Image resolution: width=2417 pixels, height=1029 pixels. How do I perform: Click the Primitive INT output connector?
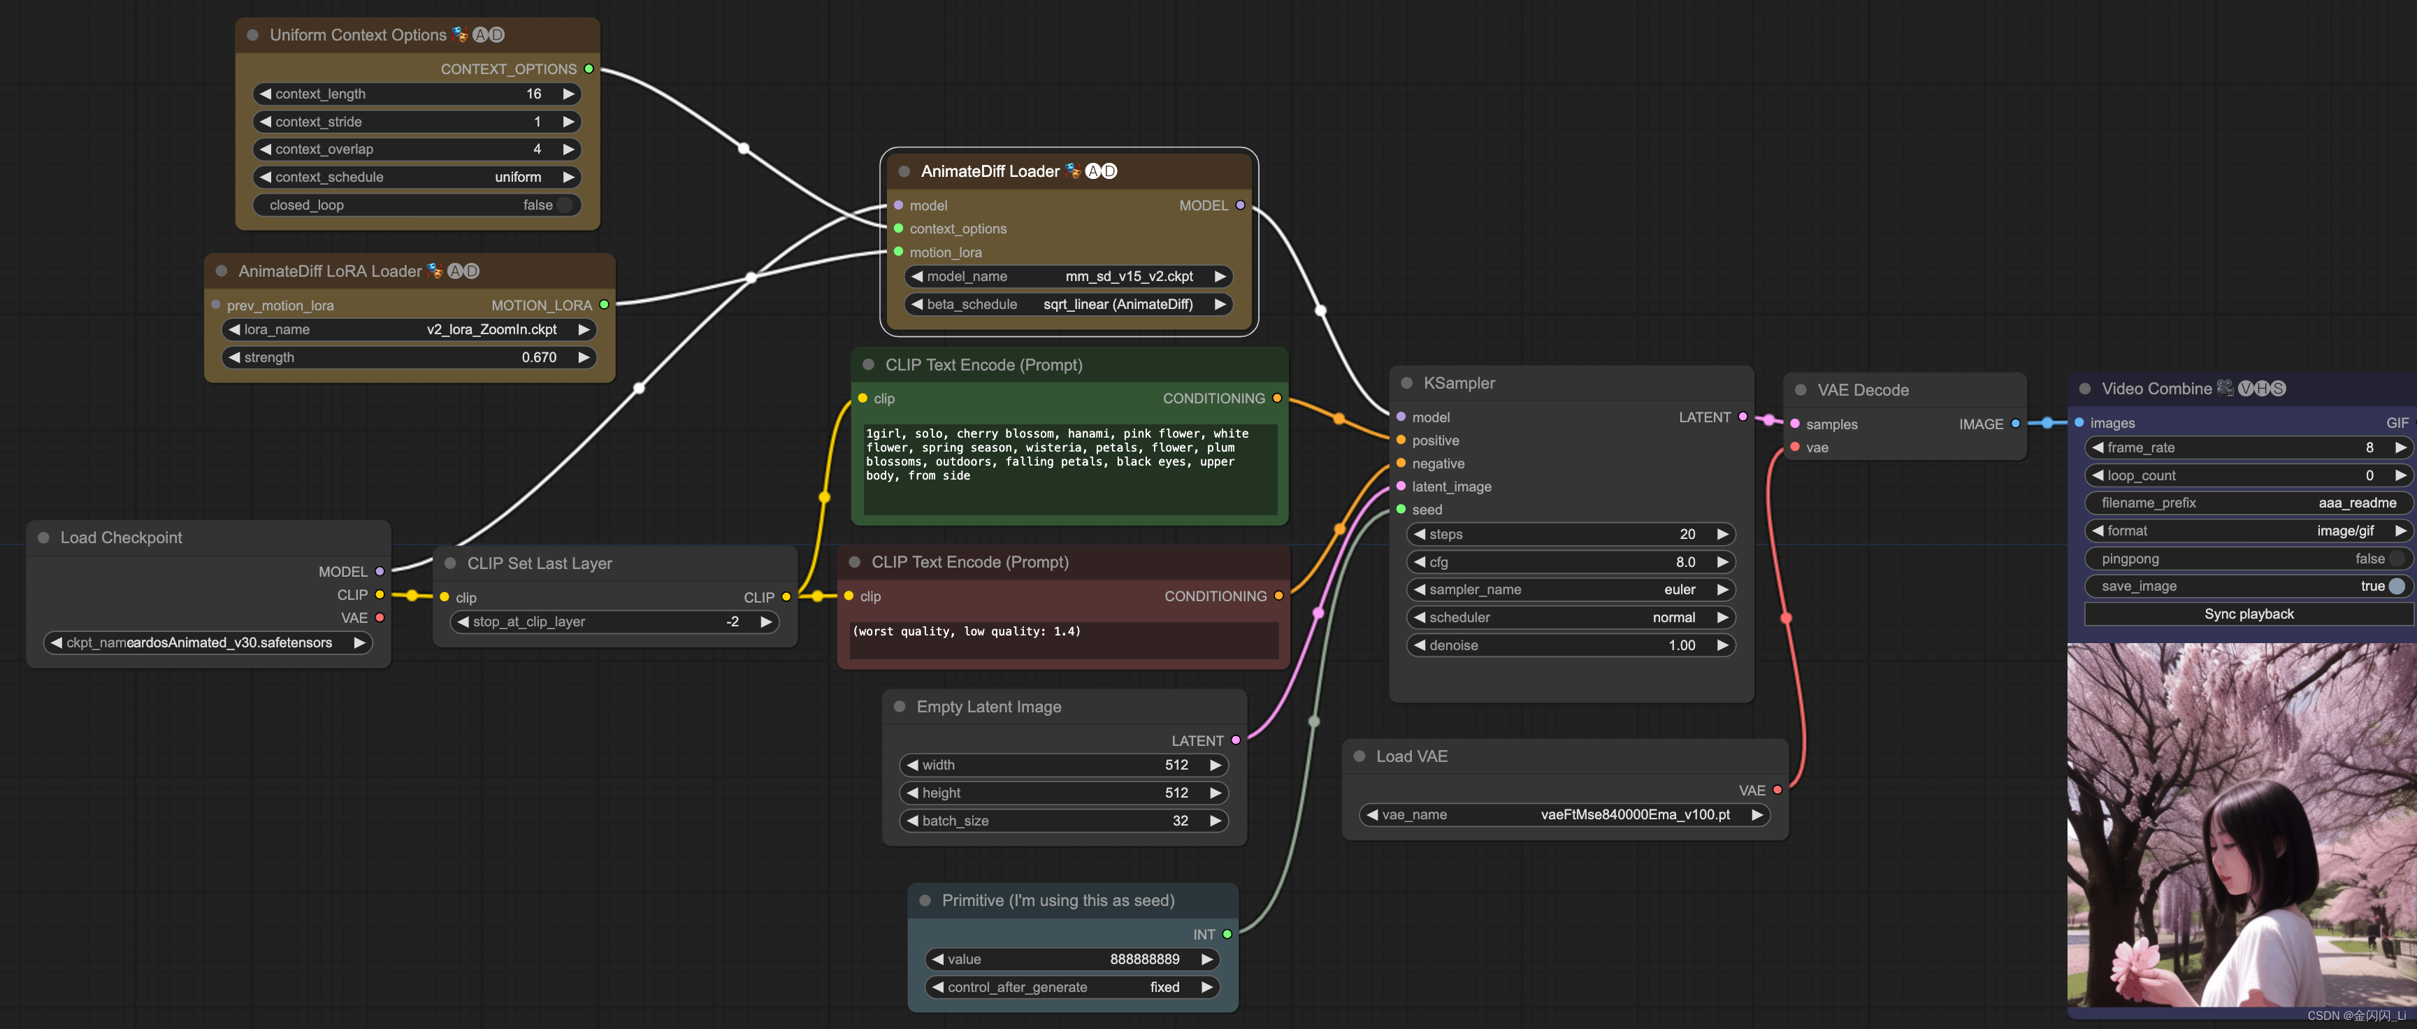[x=1227, y=934]
